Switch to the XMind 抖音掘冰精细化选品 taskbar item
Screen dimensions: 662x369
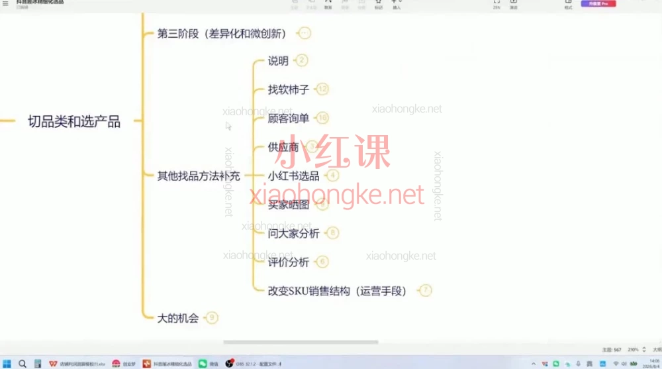167,364
